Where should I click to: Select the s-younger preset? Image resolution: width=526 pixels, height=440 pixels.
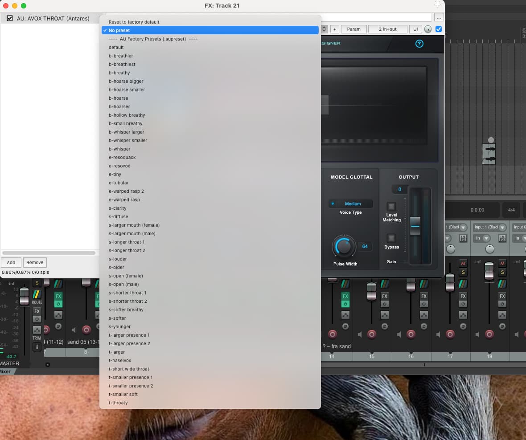(210, 326)
